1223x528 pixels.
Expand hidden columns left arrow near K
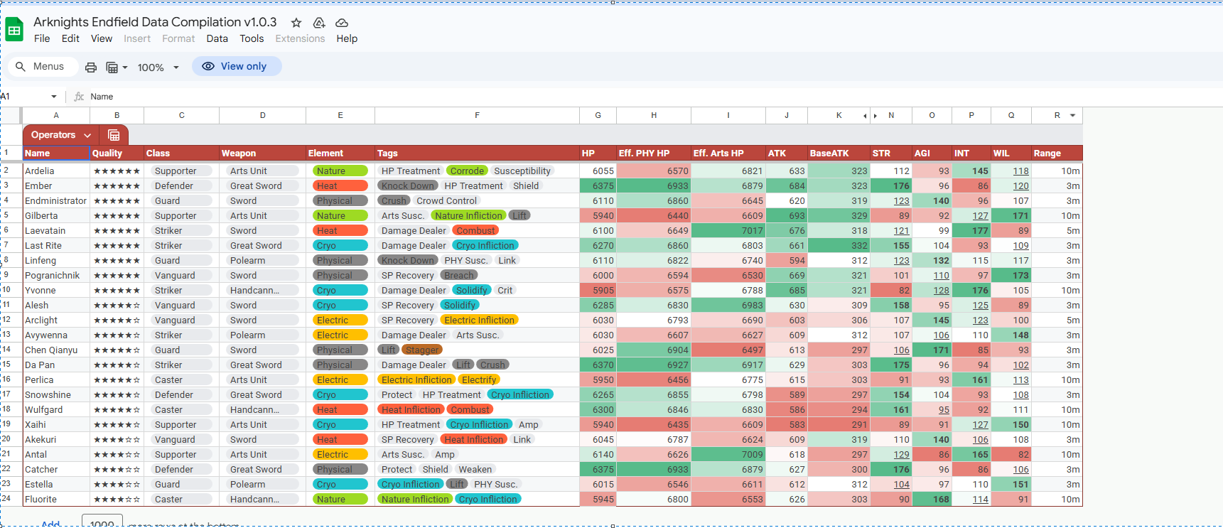[x=865, y=115]
